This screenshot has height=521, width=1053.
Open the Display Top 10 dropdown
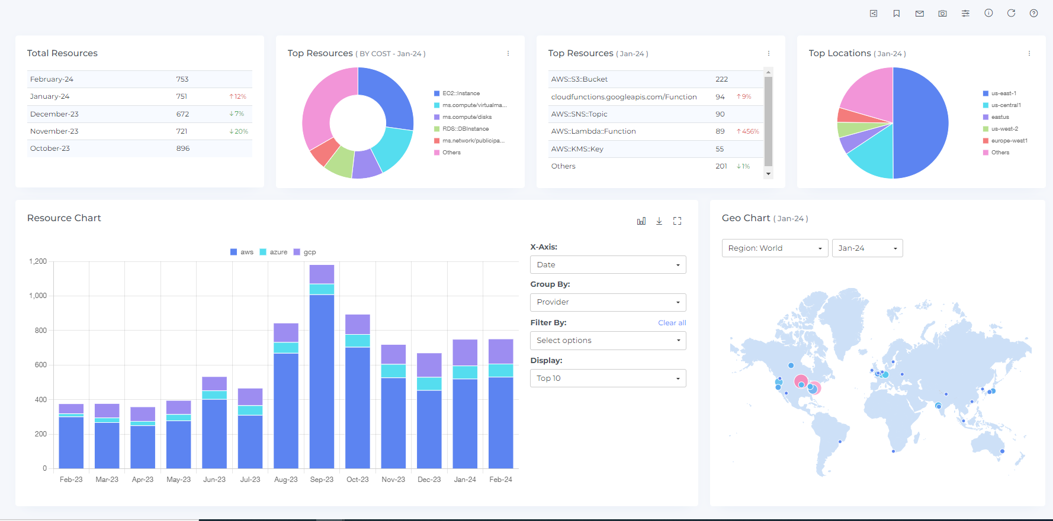(608, 378)
